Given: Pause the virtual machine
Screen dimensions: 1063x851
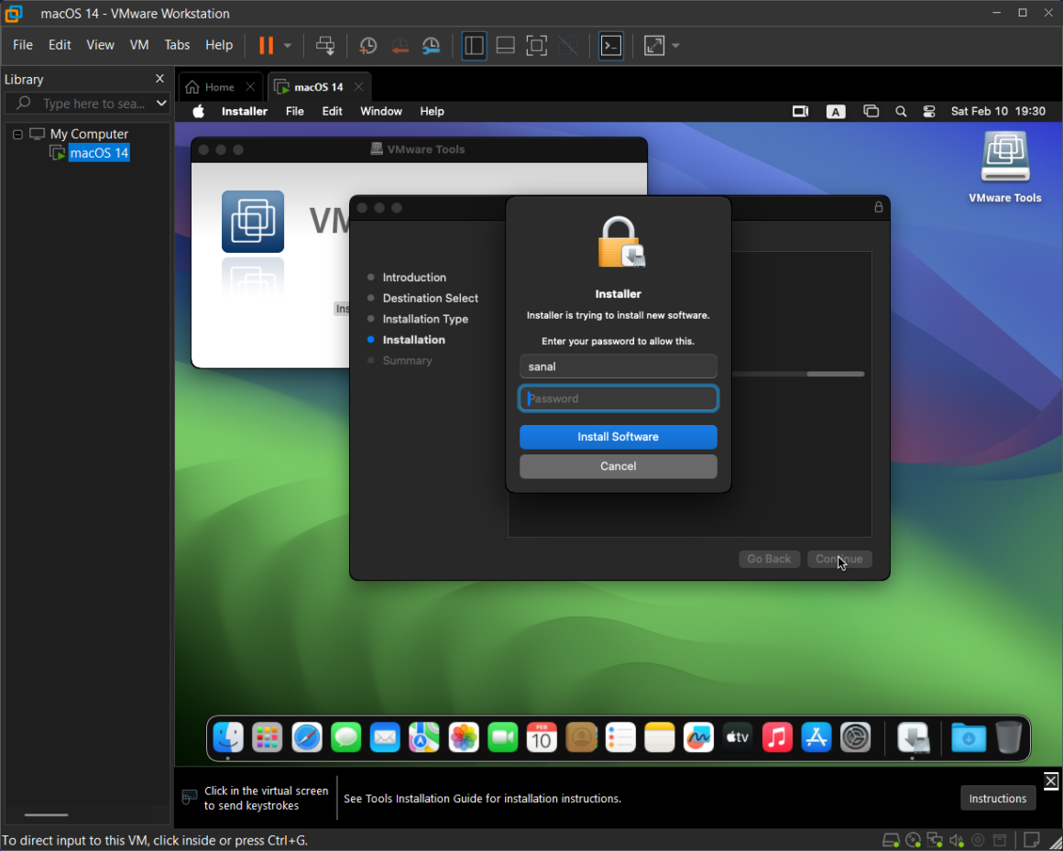Looking at the screenshot, I should (267, 46).
